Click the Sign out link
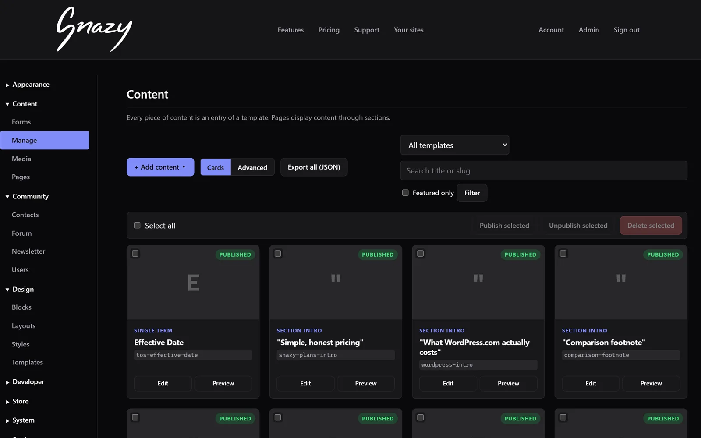The height and width of the screenshot is (438, 701). click(x=627, y=30)
